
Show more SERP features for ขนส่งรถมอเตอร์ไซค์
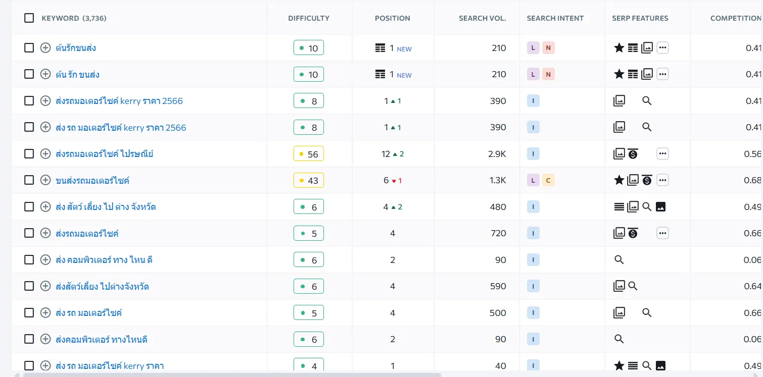pyautogui.click(x=662, y=180)
